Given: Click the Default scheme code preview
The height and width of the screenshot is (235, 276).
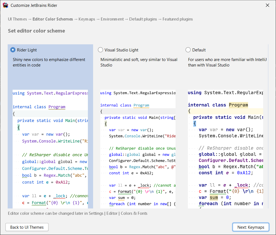Looking at the screenshot, I should tap(226, 149).
